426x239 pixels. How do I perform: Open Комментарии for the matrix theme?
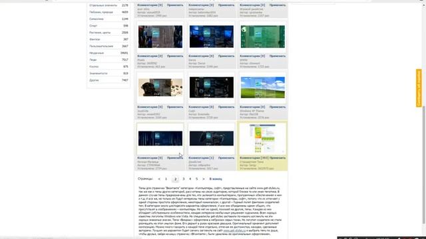pos(150,158)
